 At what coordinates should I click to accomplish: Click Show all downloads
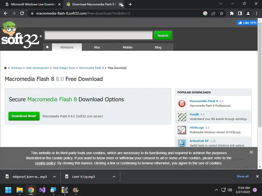(243, 176)
